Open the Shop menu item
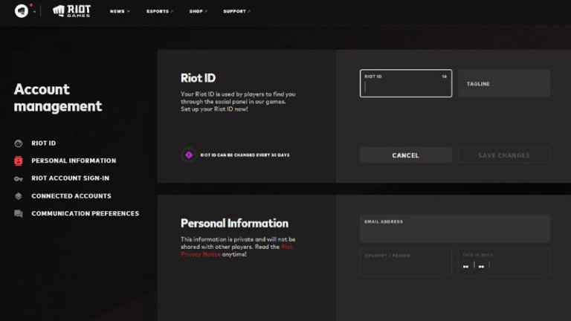 tap(198, 12)
